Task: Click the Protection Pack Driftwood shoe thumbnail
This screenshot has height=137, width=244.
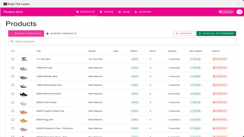Action: [24, 129]
